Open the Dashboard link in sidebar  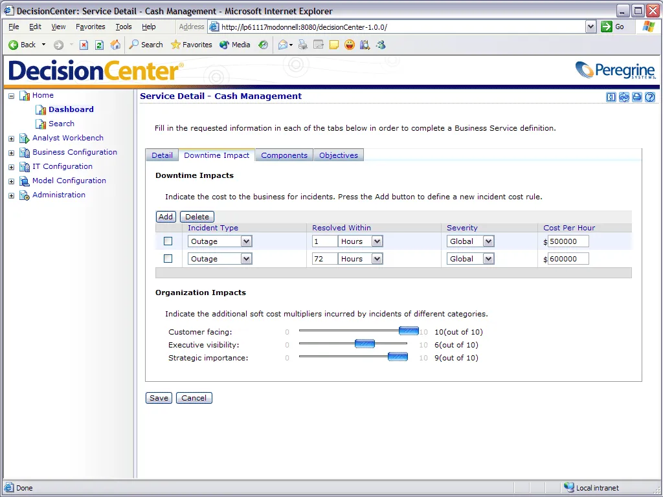point(71,109)
